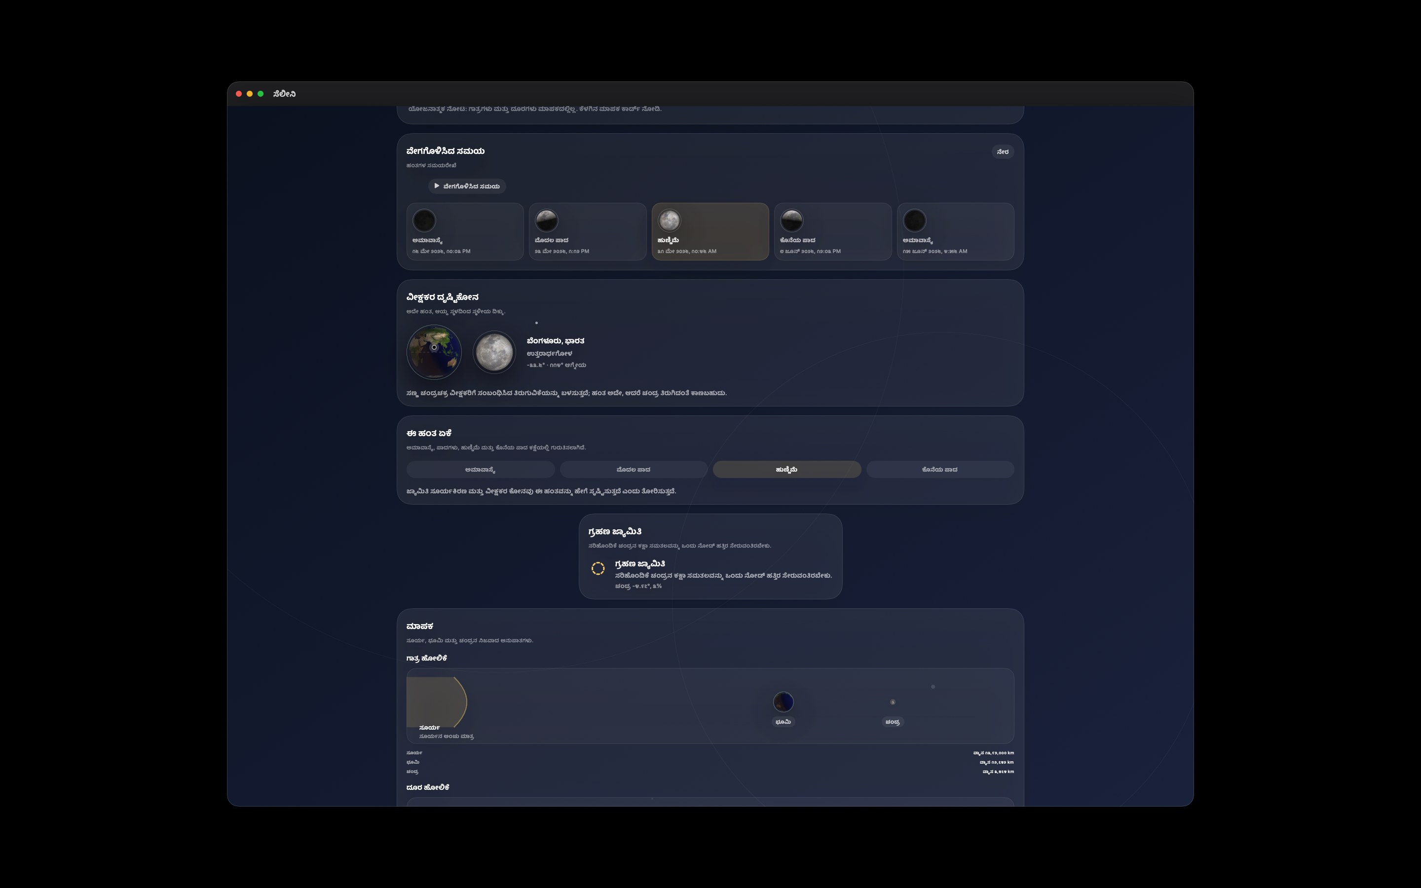
Task: Click the Earth globe in ವೀಕ್ಷಕರ ದೃಷ್ಟಿಕೋನ
Action: (434, 352)
